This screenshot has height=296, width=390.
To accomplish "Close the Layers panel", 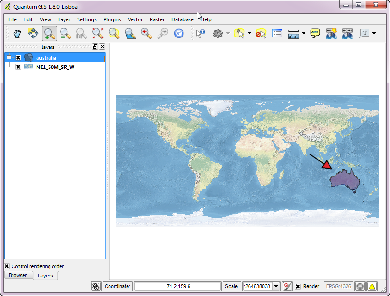I will click(102, 47).
